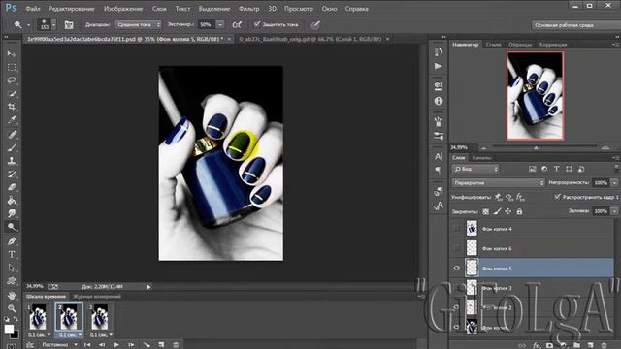
Task: Select the Rectangular Marquee tool
Action: pos(12,67)
